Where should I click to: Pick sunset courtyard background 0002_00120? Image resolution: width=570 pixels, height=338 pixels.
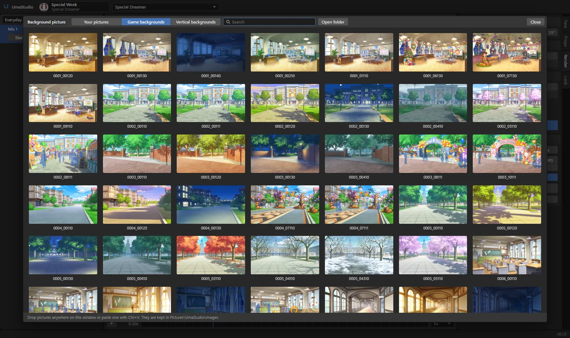pyautogui.click(x=285, y=103)
